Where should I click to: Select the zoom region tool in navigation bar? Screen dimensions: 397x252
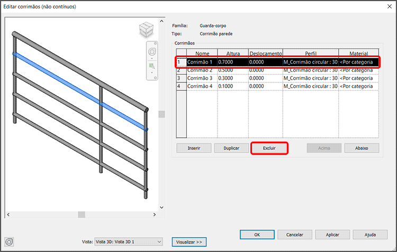point(151,66)
